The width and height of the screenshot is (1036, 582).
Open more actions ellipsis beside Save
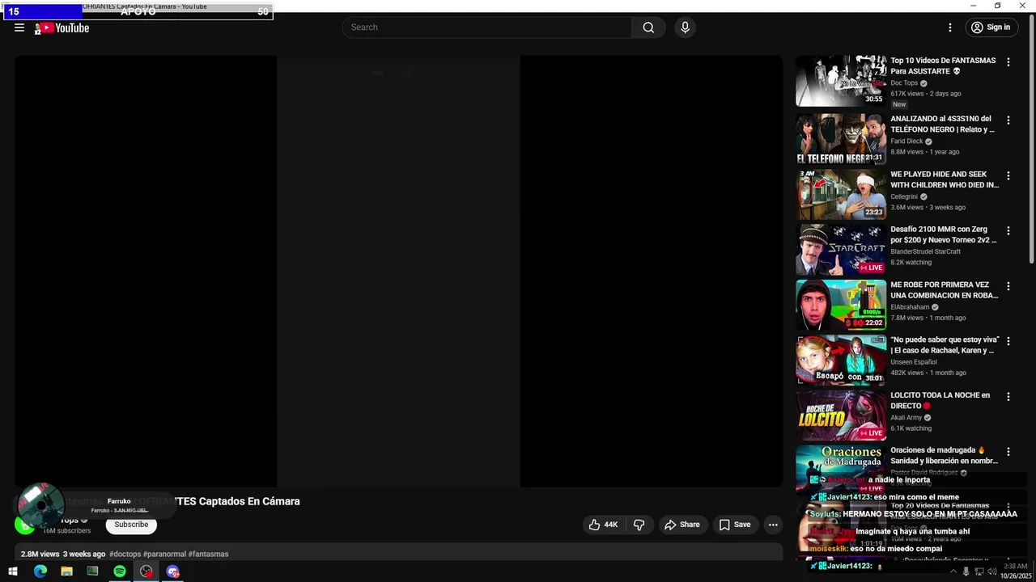click(773, 525)
